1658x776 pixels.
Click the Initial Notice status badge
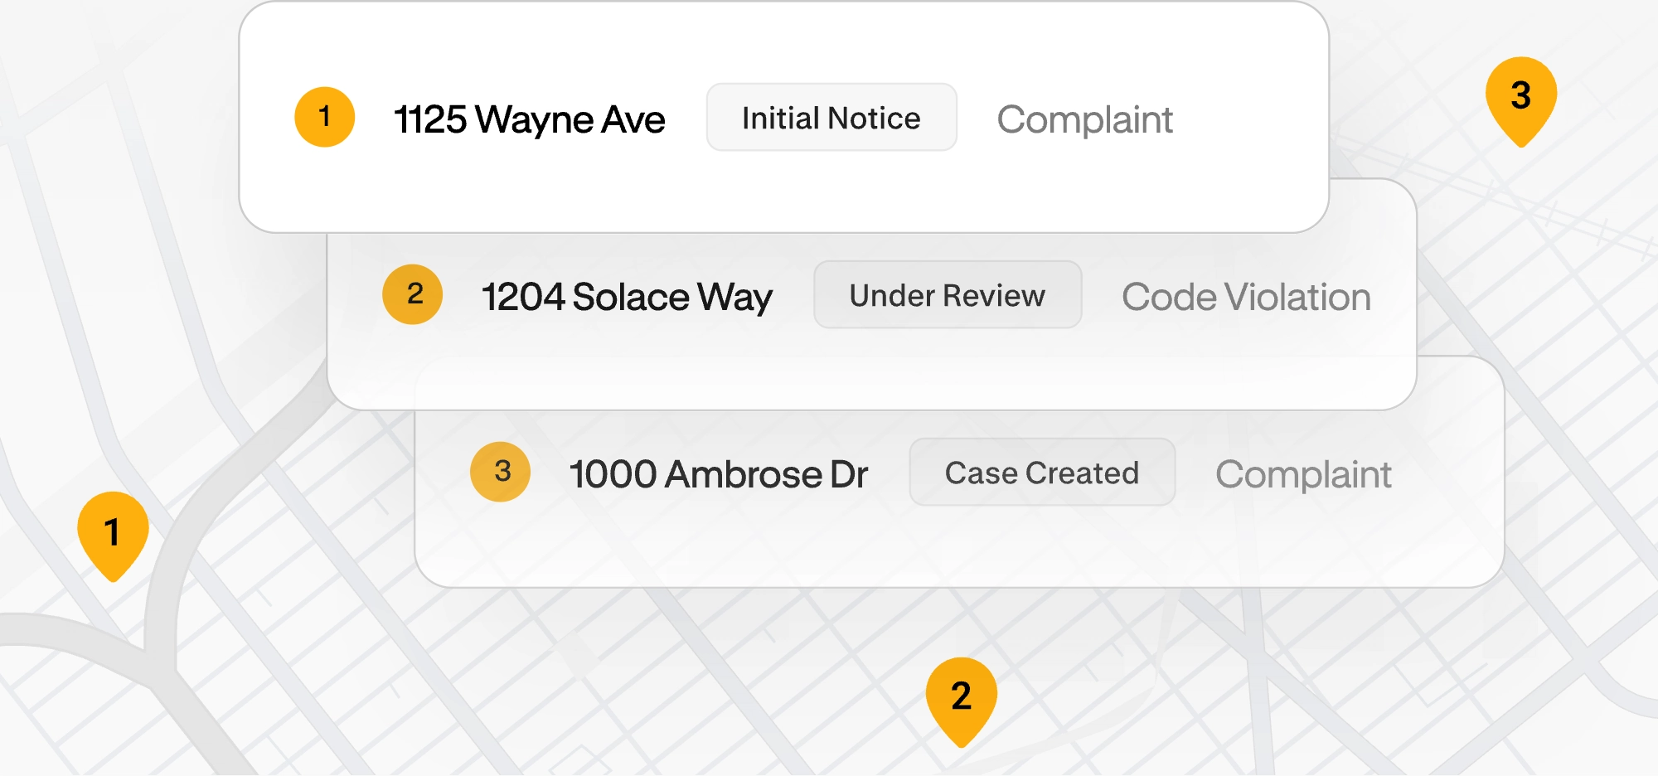tap(831, 117)
